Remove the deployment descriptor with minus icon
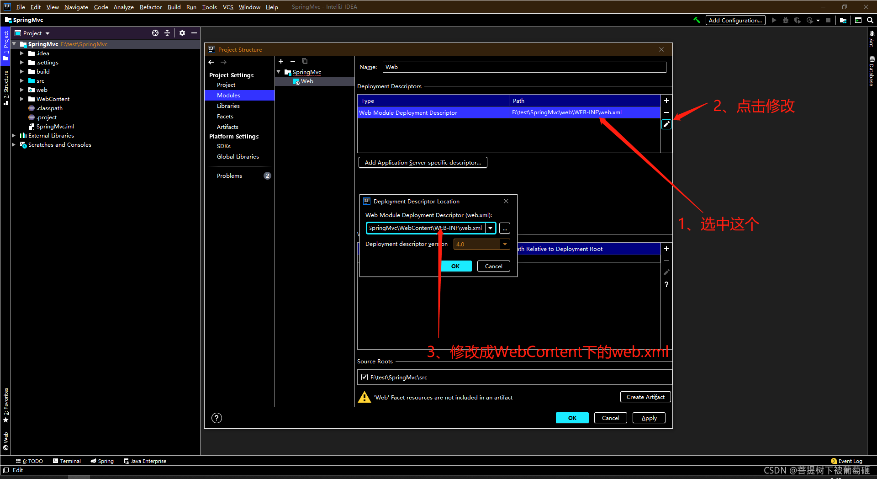The image size is (877, 479). pos(666,112)
